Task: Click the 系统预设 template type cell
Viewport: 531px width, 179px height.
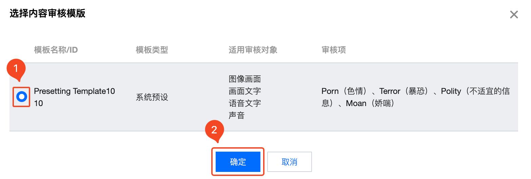Action: (x=152, y=97)
